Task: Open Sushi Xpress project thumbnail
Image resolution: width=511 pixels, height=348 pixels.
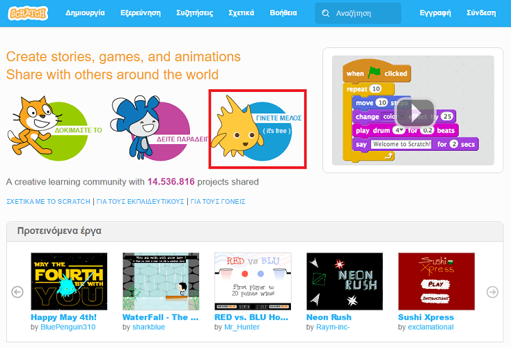Action: (437, 281)
